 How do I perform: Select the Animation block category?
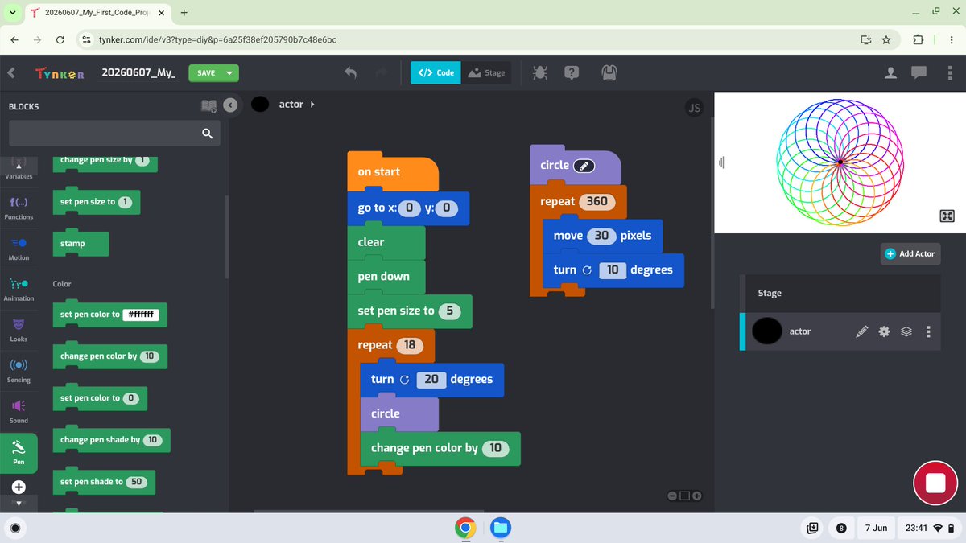coord(19,289)
